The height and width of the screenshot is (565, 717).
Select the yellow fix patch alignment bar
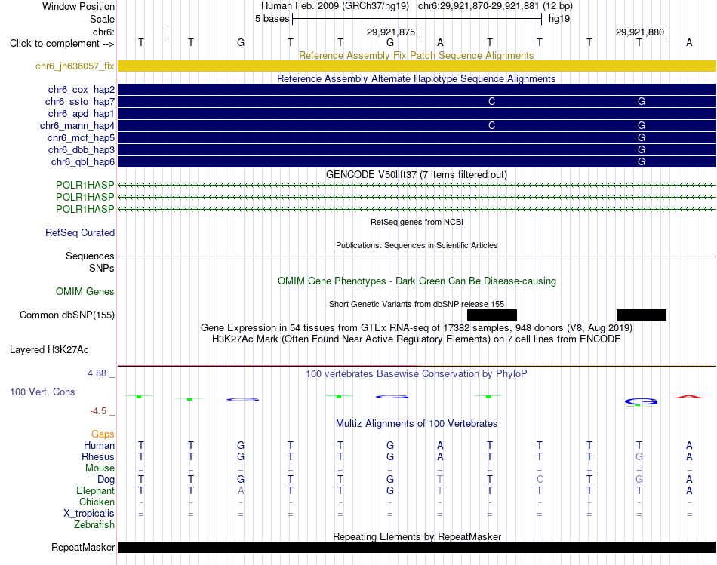click(x=417, y=66)
